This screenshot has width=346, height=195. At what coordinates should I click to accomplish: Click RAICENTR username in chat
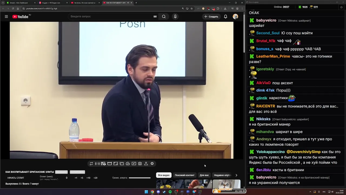tap(266, 106)
